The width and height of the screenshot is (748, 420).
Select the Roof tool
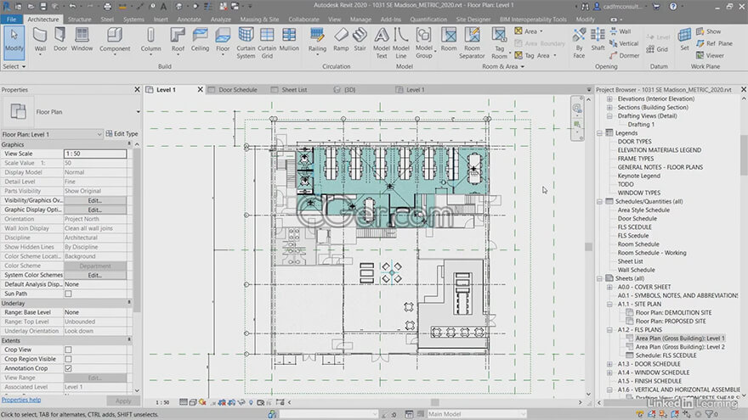tap(178, 40)
